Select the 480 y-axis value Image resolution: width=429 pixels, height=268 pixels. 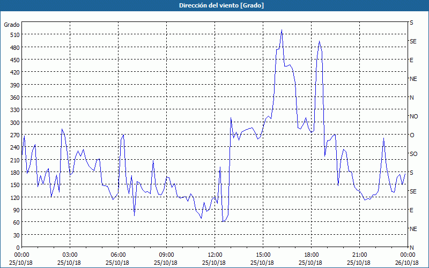pyautogui.click(x=15, y=48)
